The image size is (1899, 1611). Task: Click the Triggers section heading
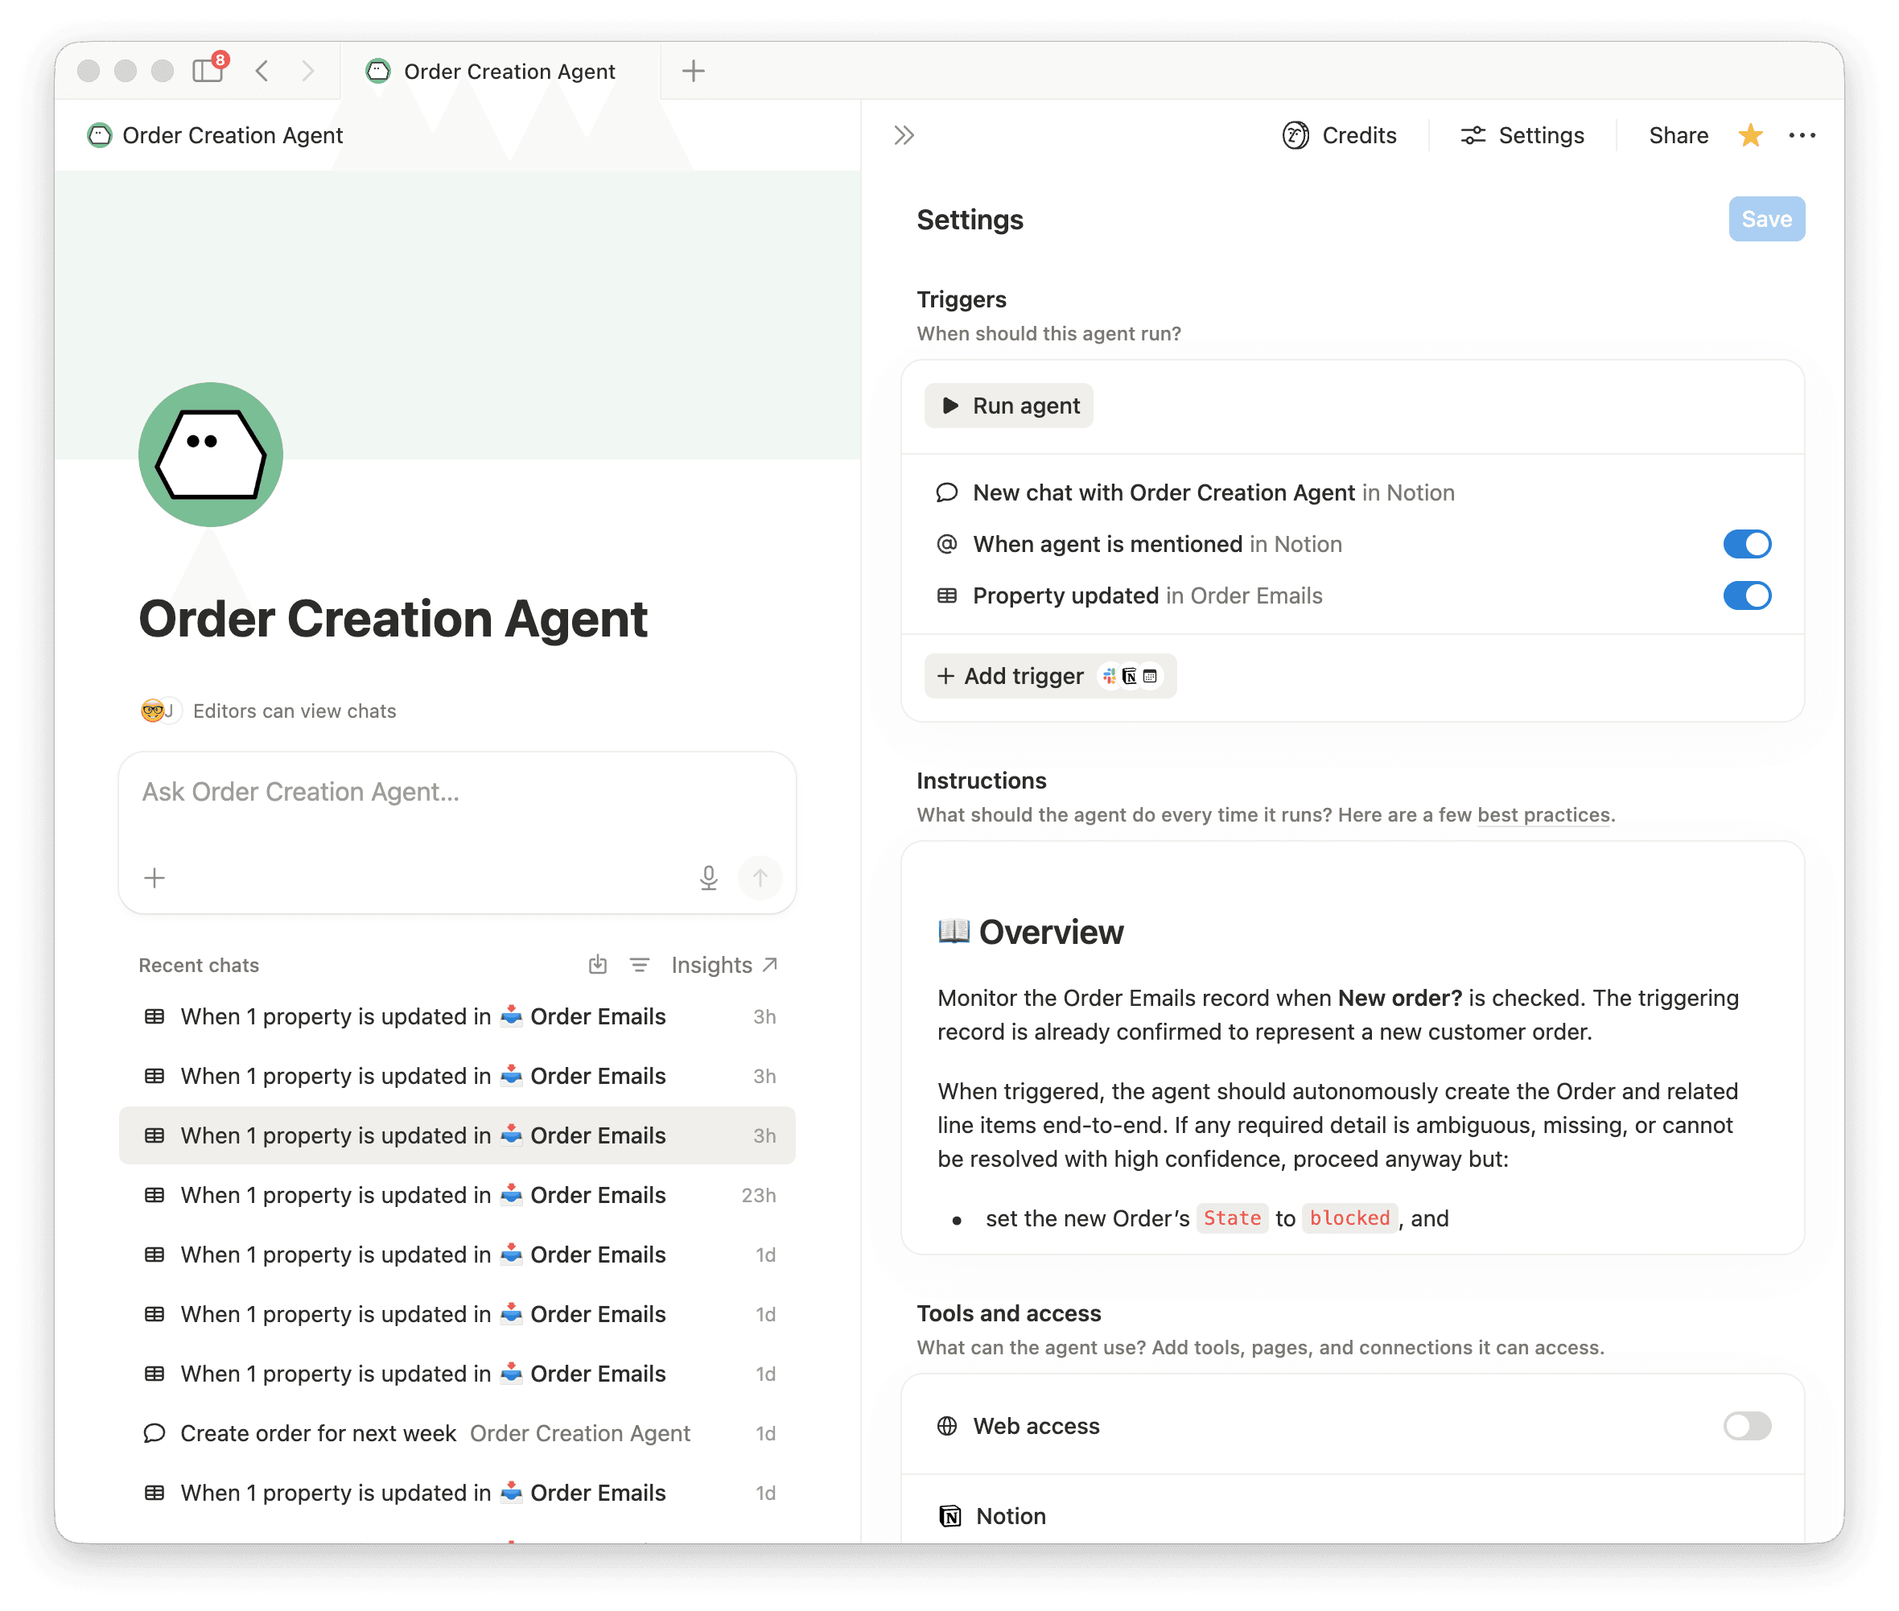[962, 299]
